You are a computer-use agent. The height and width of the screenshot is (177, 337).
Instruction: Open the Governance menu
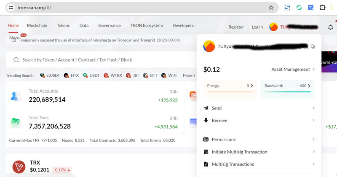(x=110, y=25)
